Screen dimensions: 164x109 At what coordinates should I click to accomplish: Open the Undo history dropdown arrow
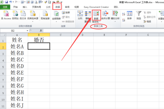(13, 2)
